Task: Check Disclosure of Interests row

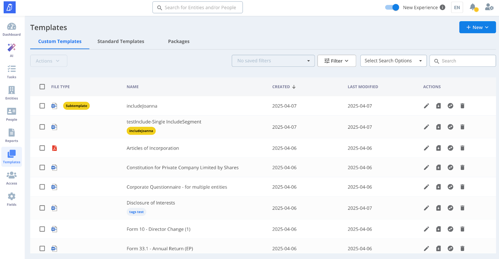Action: [42, 208]
